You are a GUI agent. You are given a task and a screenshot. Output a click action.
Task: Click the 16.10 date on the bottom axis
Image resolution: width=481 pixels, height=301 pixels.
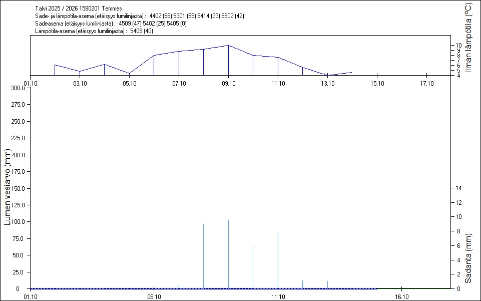pos(402,296)
